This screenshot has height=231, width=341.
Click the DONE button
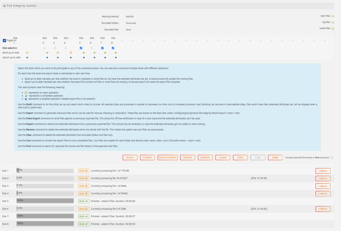(275, 157)
